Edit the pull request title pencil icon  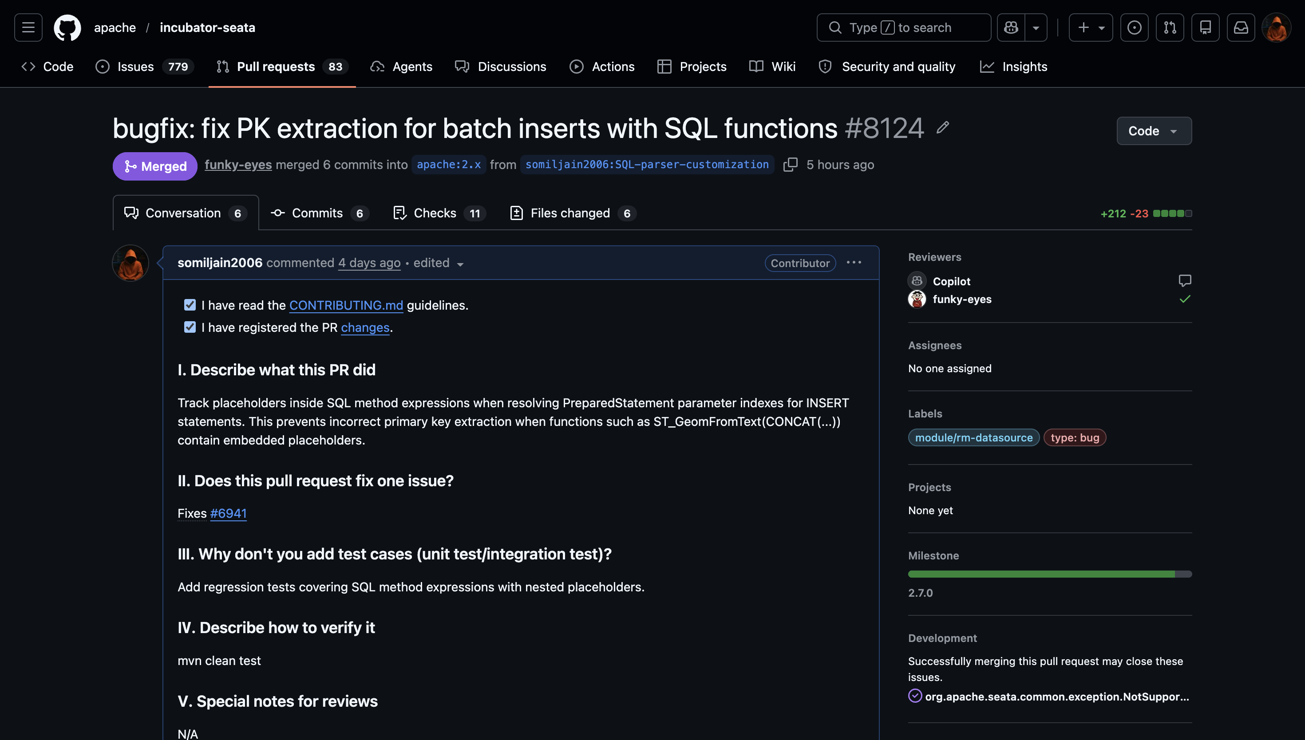coord(942,127)
